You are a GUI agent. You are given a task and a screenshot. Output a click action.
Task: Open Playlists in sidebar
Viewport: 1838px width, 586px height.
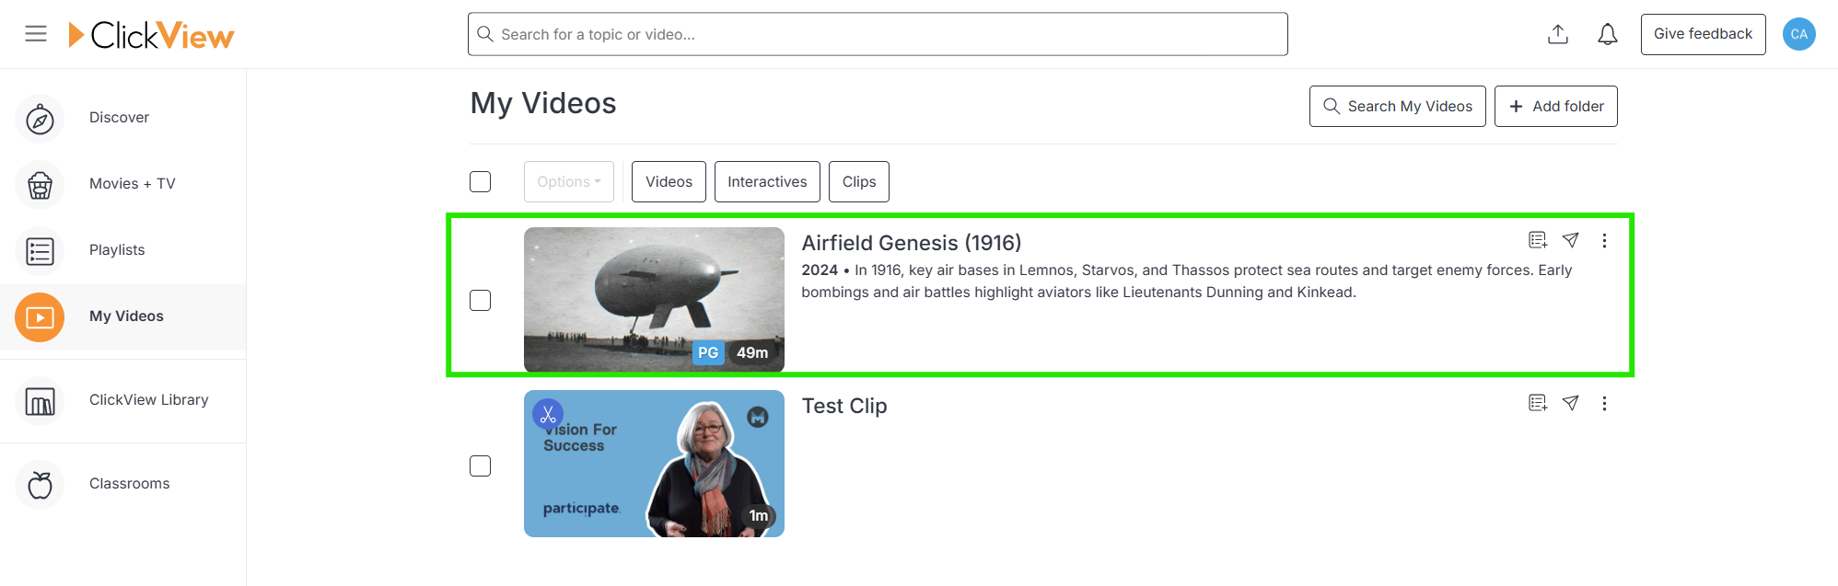click(122, 250)
